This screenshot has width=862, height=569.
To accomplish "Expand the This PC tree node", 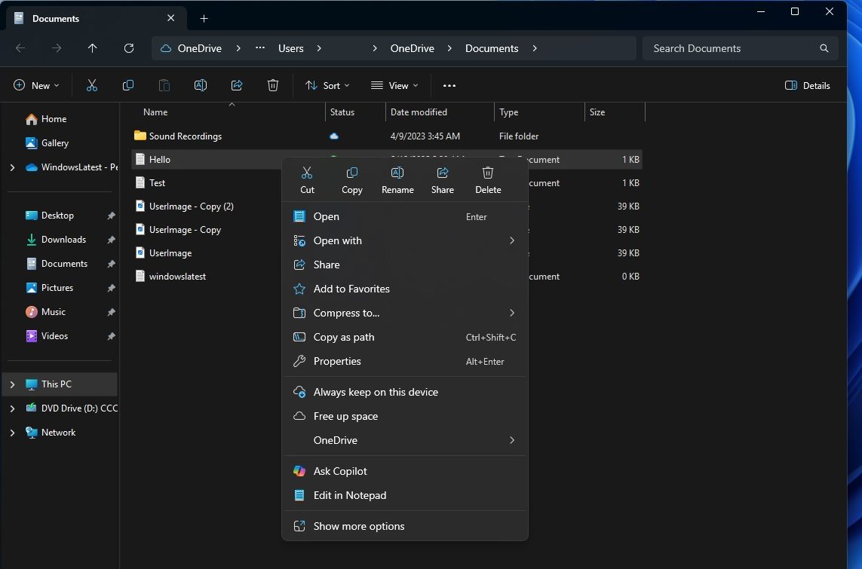I will pyautogui.click(x=12, y=384).
